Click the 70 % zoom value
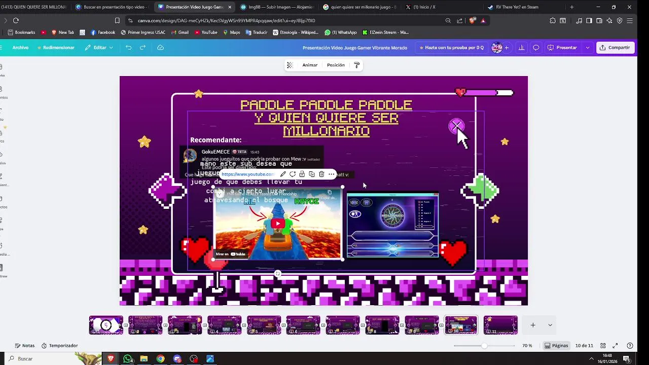This screenshot has height=365, width=649. click(527, 346)
